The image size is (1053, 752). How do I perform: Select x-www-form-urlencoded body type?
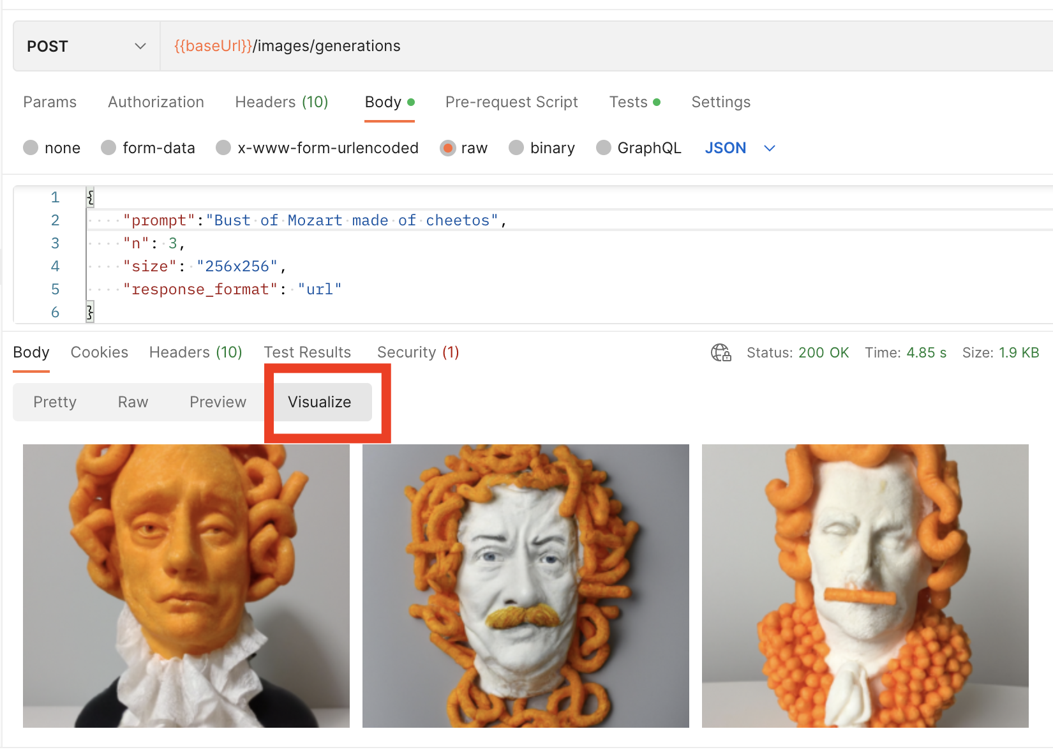point(223,148)
